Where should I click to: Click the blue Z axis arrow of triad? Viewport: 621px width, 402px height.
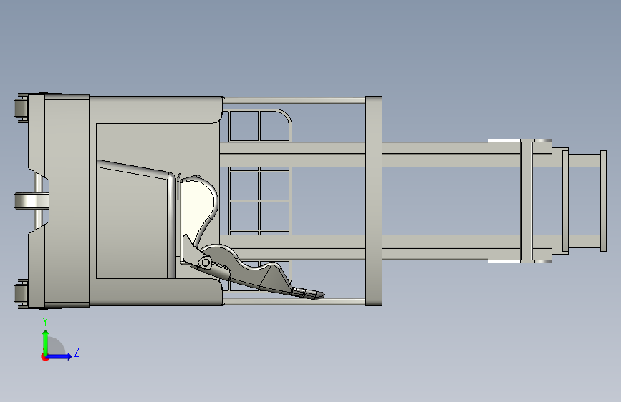pos(59,356)
